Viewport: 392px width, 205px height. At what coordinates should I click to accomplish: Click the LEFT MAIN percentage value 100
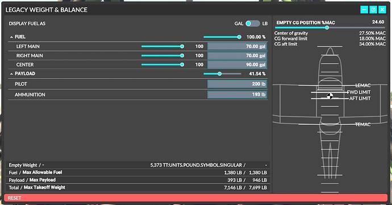pos(199,46)
